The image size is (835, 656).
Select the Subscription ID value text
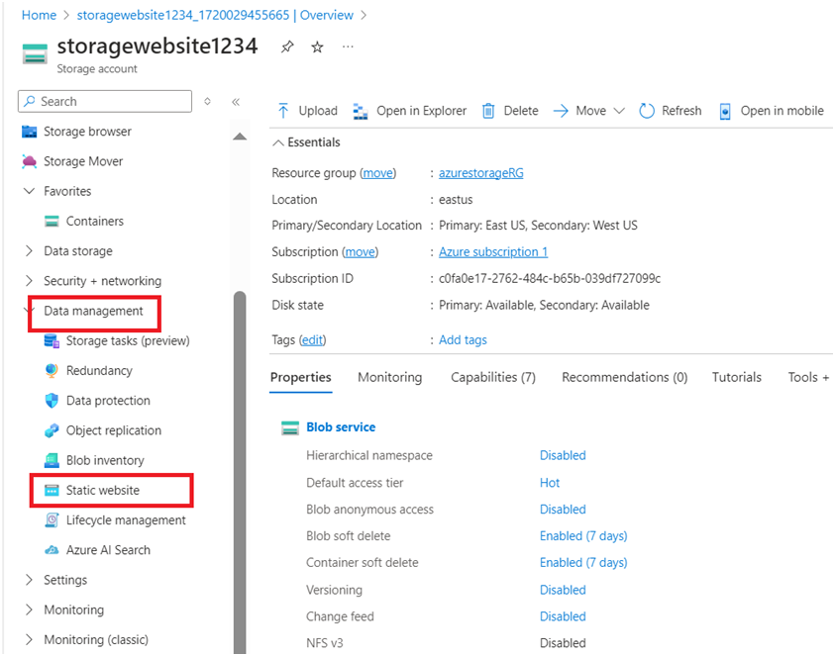tap(550, 279)
